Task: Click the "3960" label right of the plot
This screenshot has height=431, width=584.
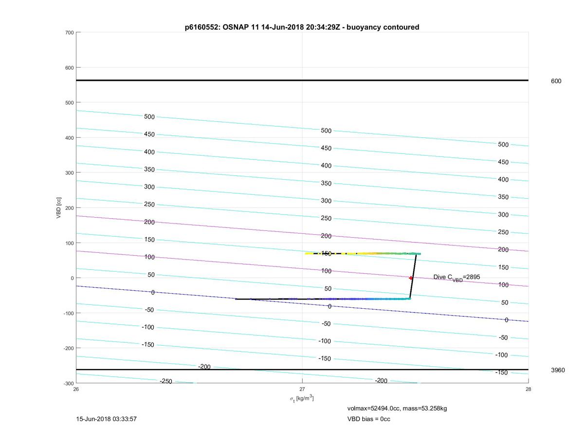Action: pyautogui.click(x=558, y=370)
